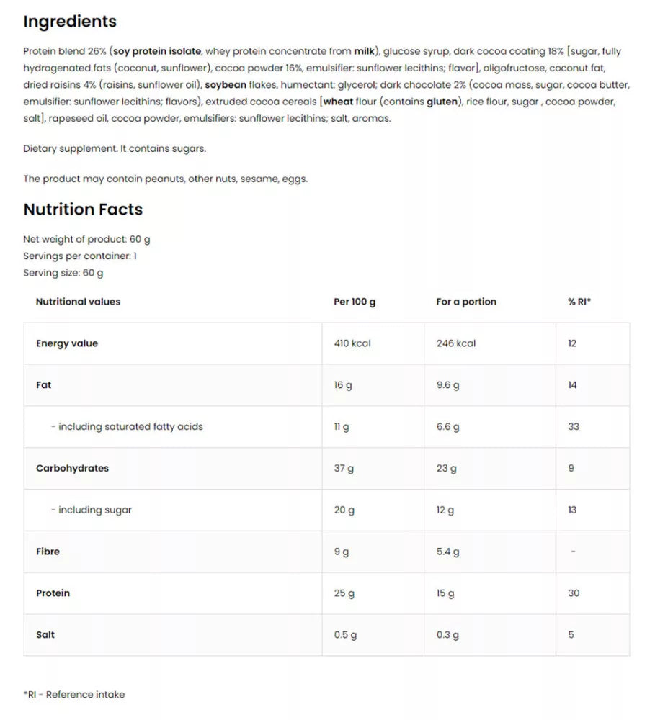655x720 pixels.
Task: Click the Ingredients heading
Action: coord(70,22)
